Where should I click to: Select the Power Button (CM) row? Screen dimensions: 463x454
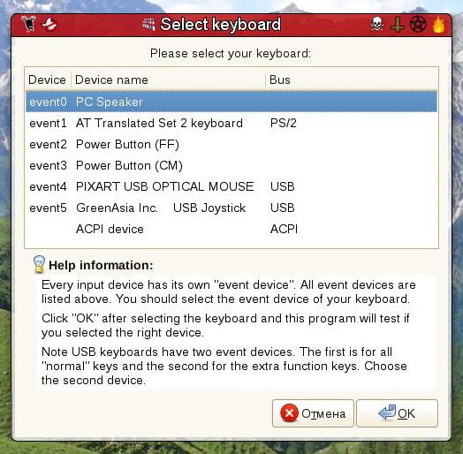point(231,165)
